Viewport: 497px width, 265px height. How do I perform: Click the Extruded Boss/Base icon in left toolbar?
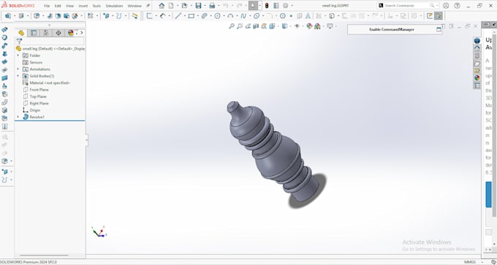tap(4, 29)
